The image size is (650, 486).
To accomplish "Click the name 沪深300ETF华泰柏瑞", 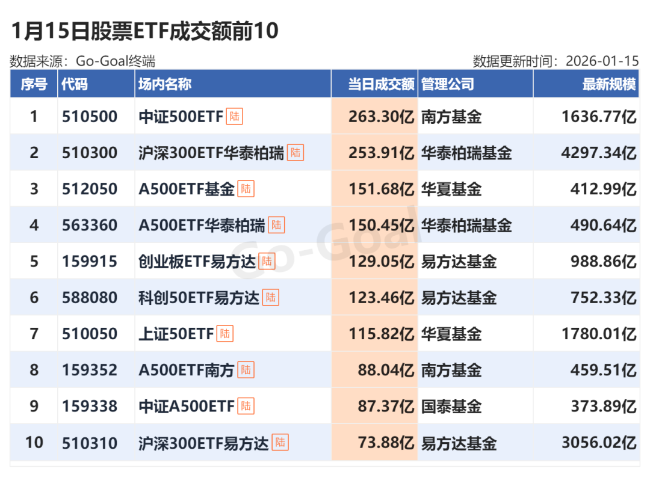I will pos(211,153).
